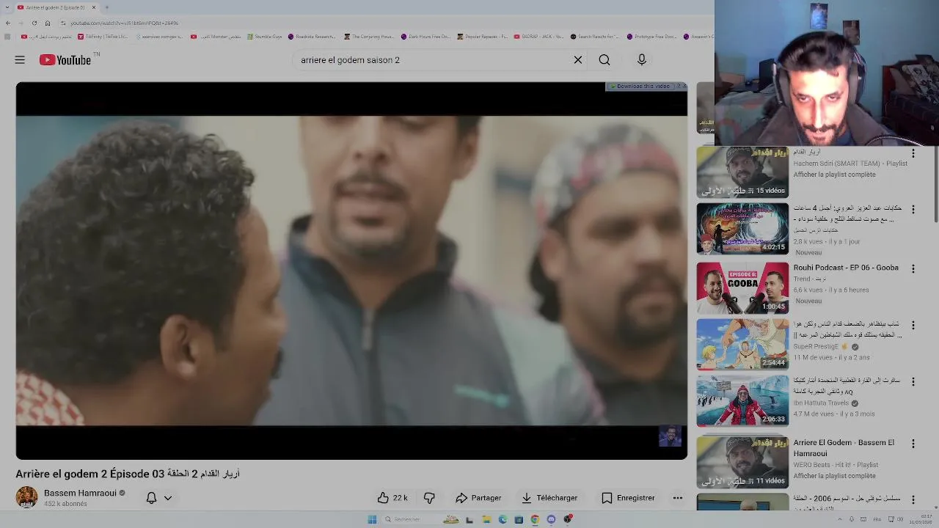Open Bassem Hamraoui channel avatar
939x528 pixels.
tap(26, 497)
